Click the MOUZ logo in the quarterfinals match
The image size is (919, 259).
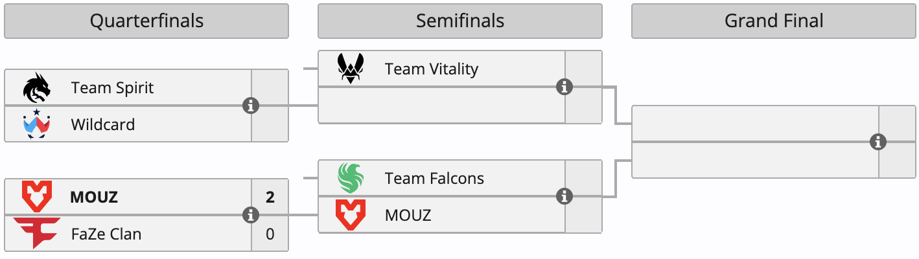[36, 197]
